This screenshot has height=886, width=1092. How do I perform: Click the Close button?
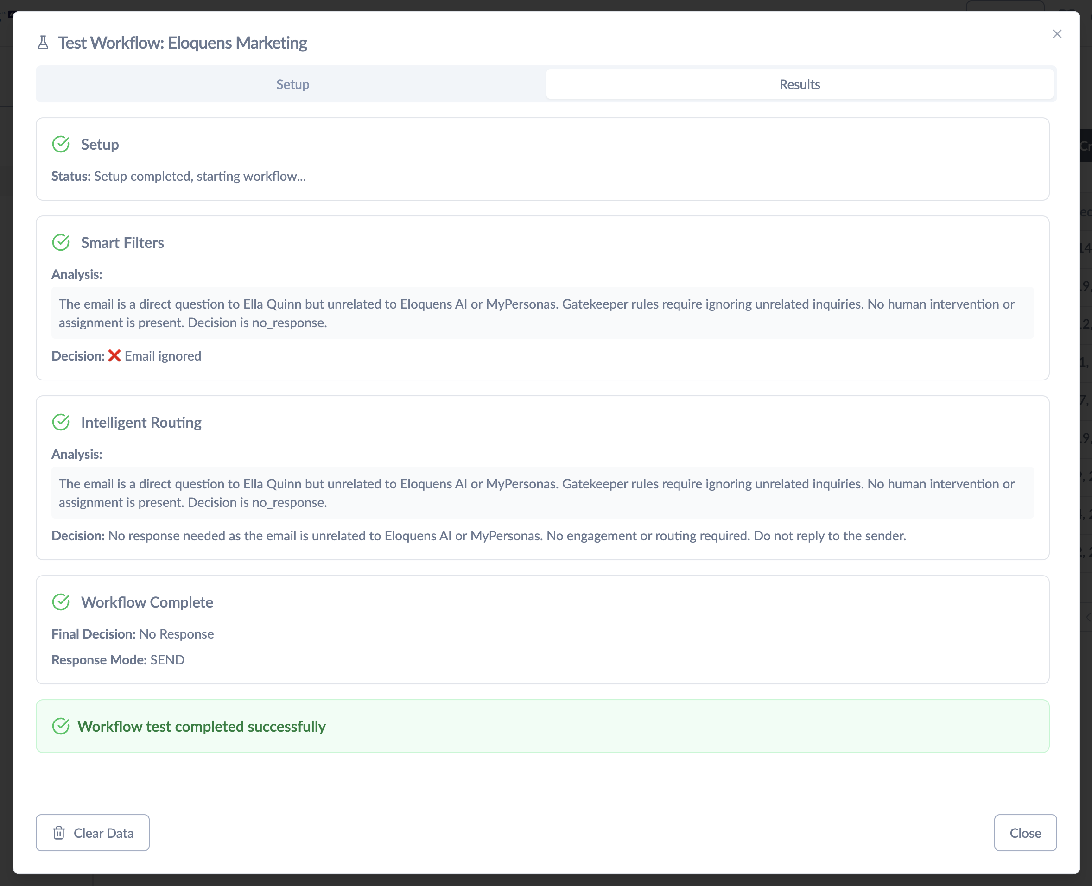(1025, 832)
